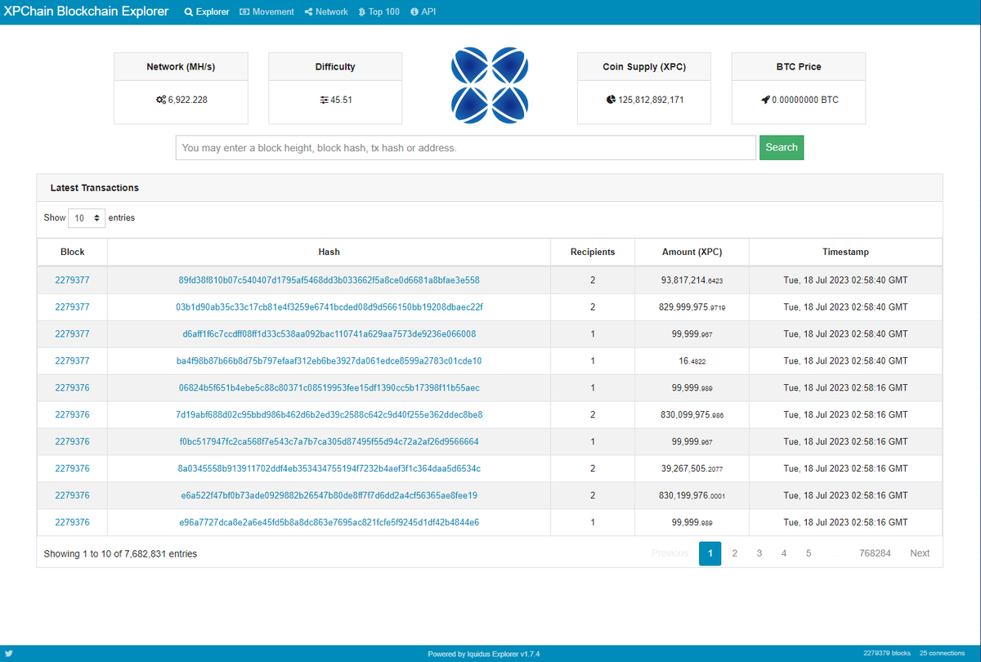Sort by the Block column header
The height and width of the screenshot is (662, 981).
(x=72, y=252)
